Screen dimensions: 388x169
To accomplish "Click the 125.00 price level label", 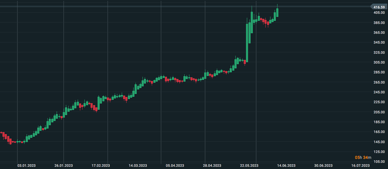I will pyautogui.click(x=379, y=152).
